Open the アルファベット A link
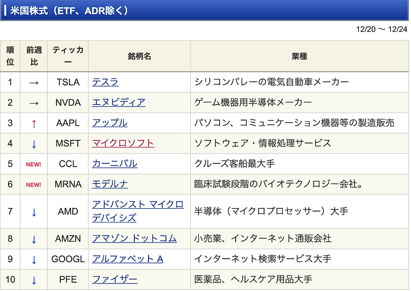This screenshot has width=411, height=291. coord(128,259)
